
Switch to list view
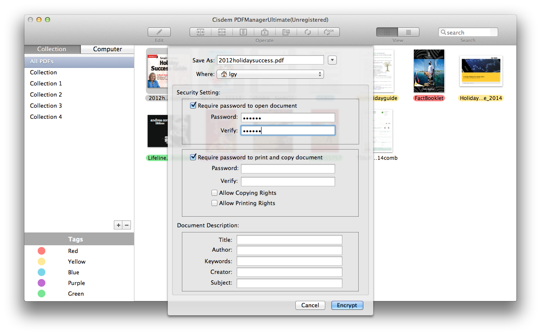408,32
